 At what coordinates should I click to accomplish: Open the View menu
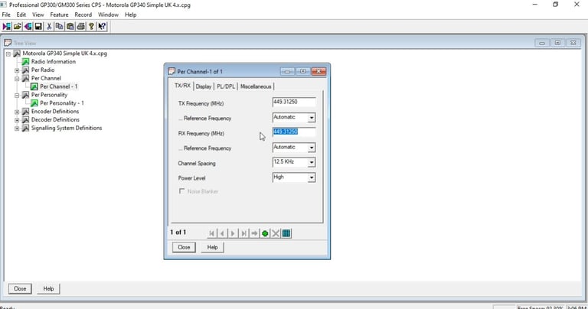tap(38, 15)
